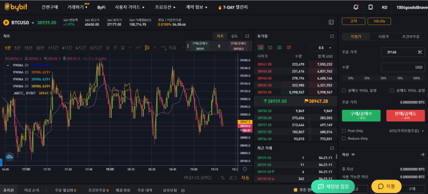Viewport: 428px width, 194px height.
Task: Select the 50% quantity slider mark
Action: pyautogui.click(x=384, y=78)
